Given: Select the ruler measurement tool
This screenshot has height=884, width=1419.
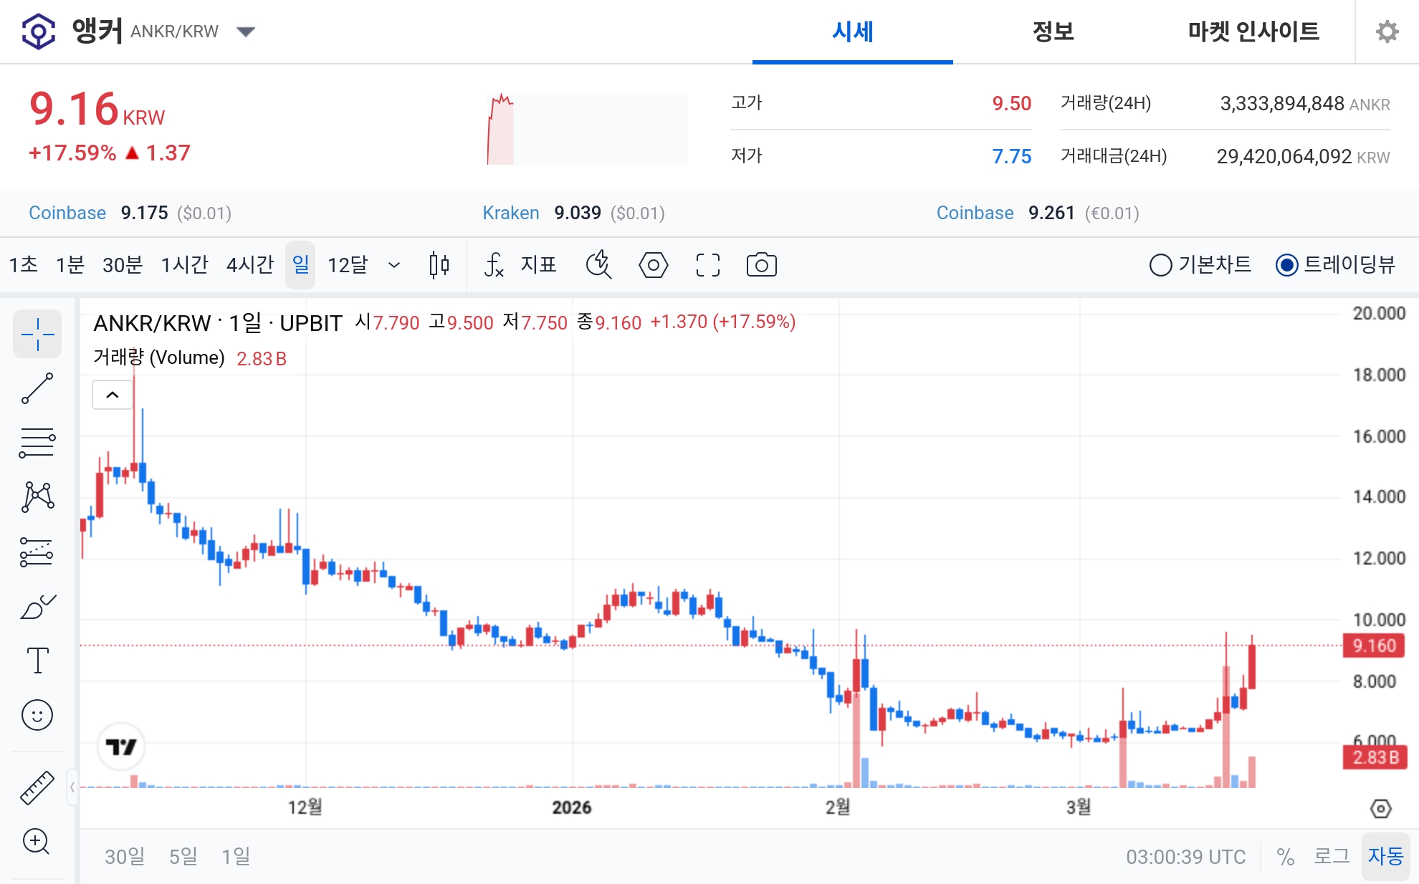Looking at the screenshot, I should [x=37, y=786].
